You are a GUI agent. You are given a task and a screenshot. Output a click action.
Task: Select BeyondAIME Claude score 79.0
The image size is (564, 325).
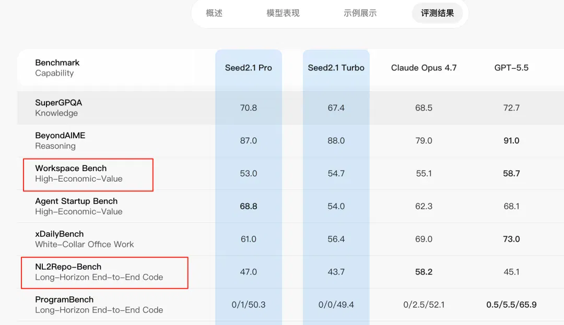coord(424,141)
